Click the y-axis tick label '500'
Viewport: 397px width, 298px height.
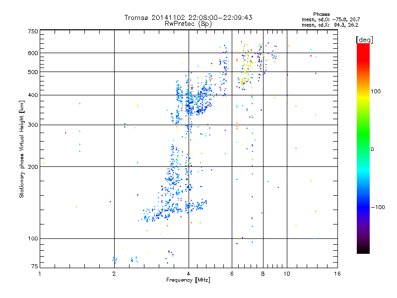tap(33, 72)
